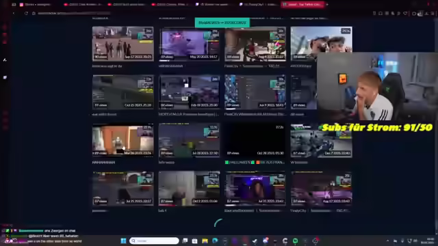
Task: Click the browser reload icon
Action: tap(26, 13)
